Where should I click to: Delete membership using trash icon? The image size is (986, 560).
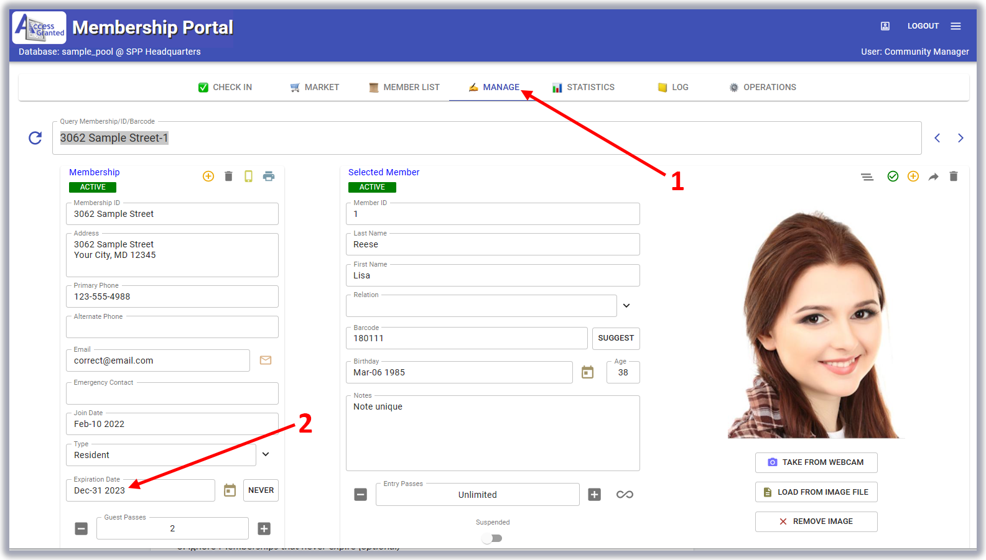pyautogui.click(x=228, y=177)
